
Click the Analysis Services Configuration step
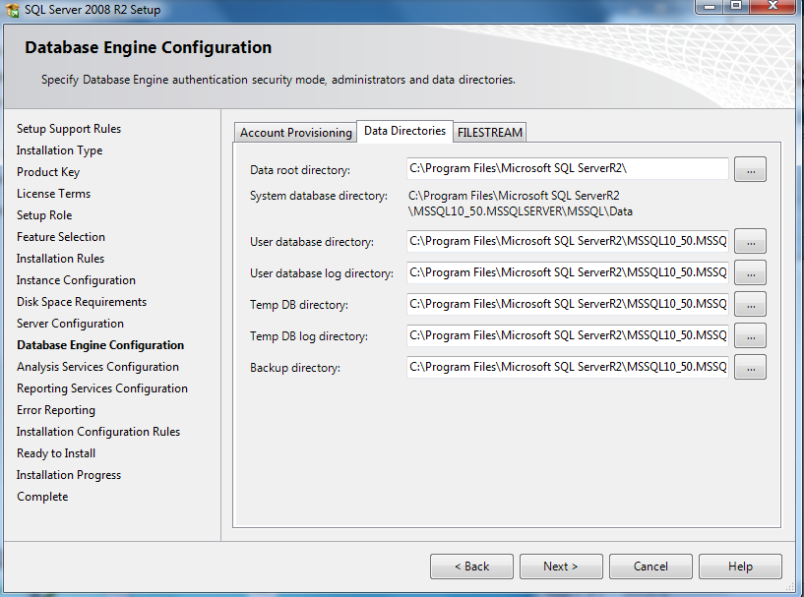97,367
